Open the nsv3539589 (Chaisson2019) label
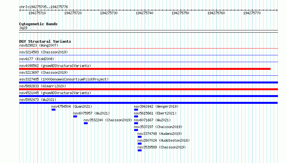This screenshot has width=287, height=163. [x=162, y=147]
